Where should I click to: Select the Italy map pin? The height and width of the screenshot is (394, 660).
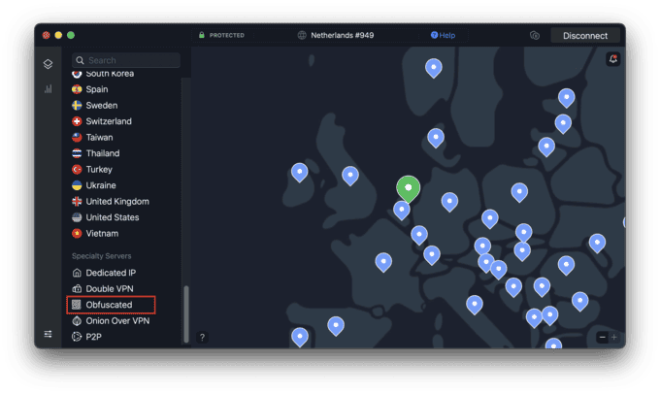(475, 305)
